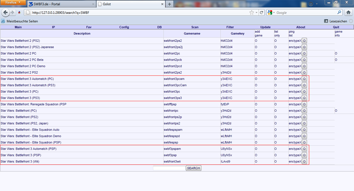This screenshot has width=354, height=191.
Task: Click the site identity icon before the URL
Action: 28,13
